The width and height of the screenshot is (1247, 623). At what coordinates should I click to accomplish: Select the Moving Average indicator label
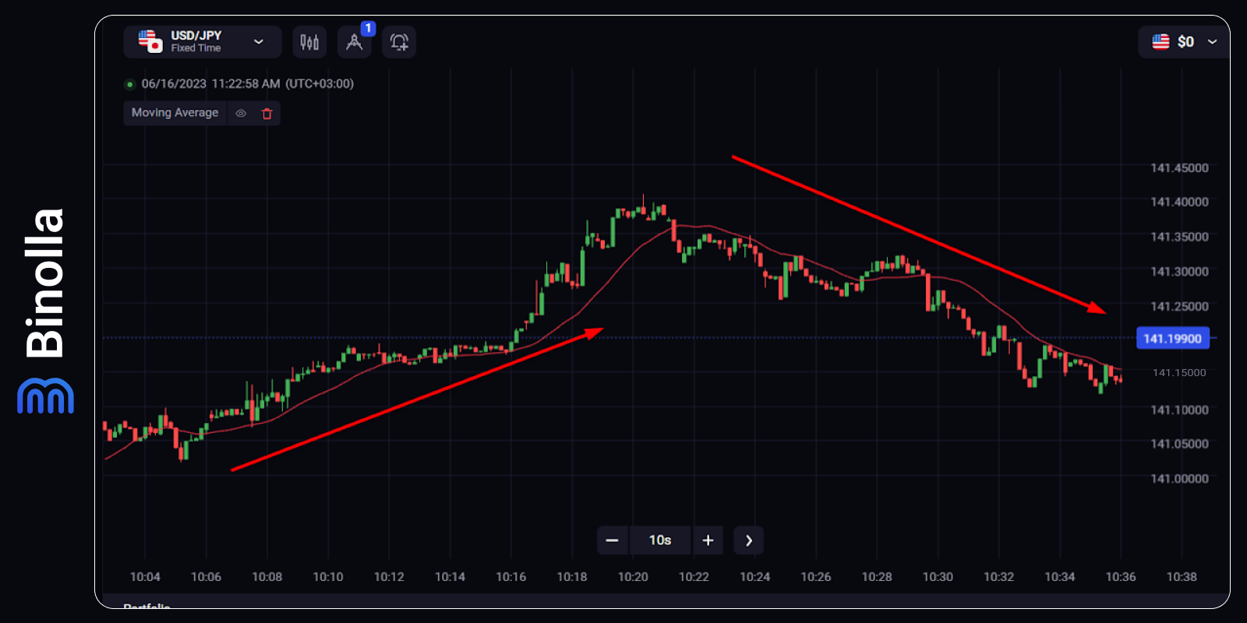click(175, 113)
